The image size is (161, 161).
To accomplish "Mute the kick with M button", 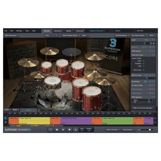I will (153, 43).
